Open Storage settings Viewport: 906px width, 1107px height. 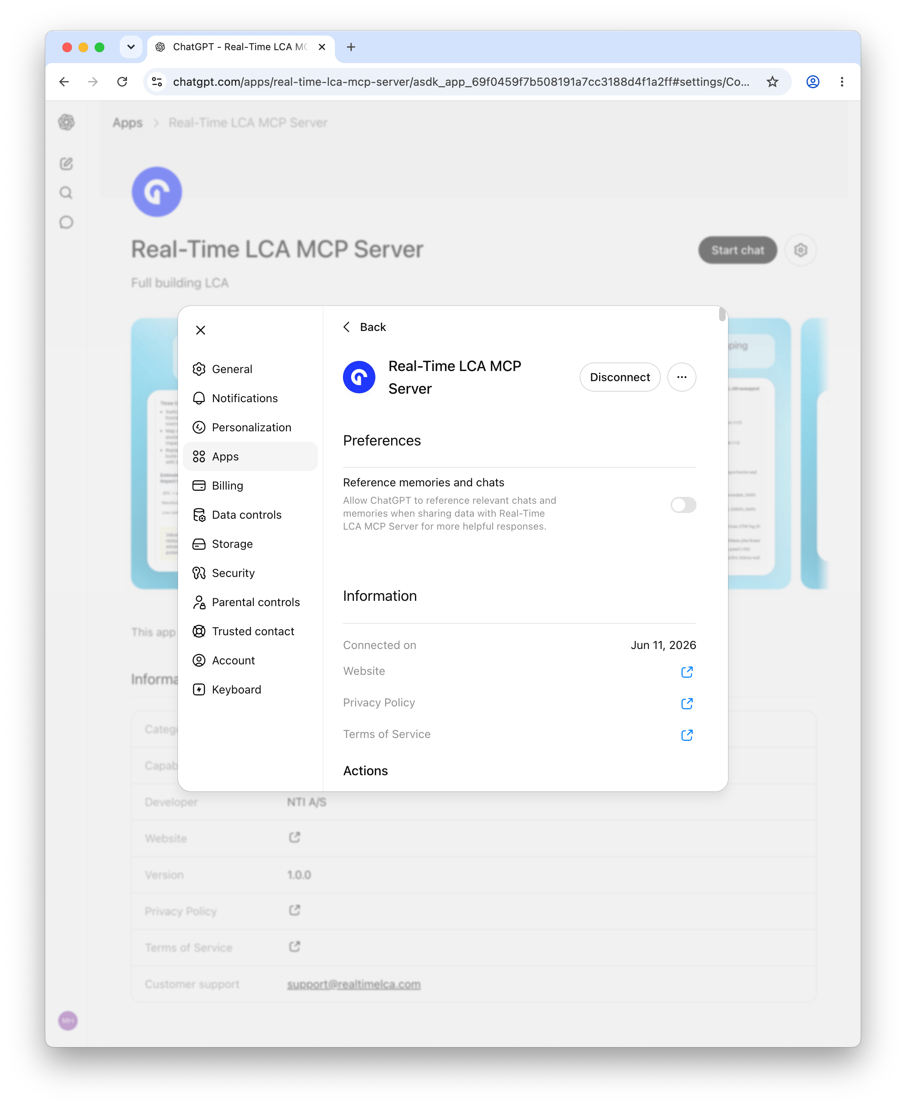pyautogui.click(x=250, y=544)
